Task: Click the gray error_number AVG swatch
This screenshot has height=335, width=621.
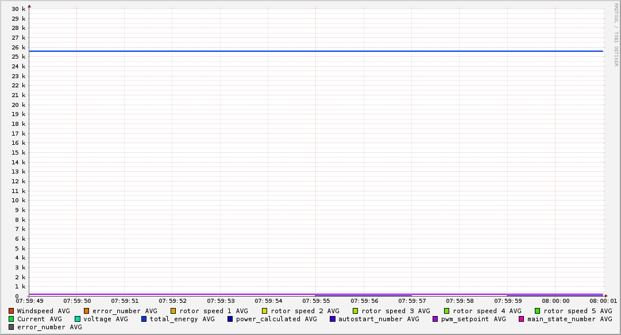Action: point(11,327)
